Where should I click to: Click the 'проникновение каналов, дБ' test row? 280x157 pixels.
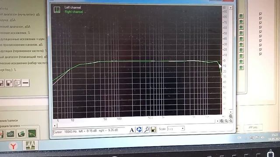(21, 44)
